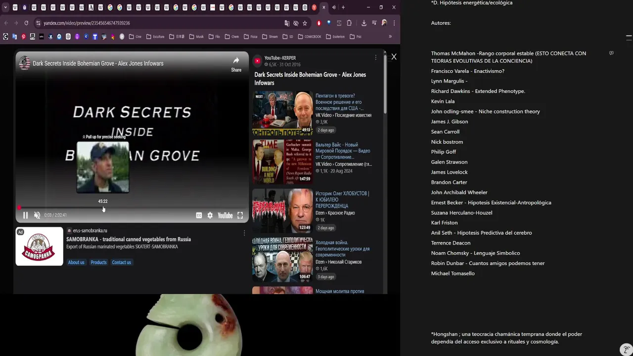Viewport: 633px width, 356px height.
Task: Open the Пентагон в тревоге video thumbnail
Action: 282,113
